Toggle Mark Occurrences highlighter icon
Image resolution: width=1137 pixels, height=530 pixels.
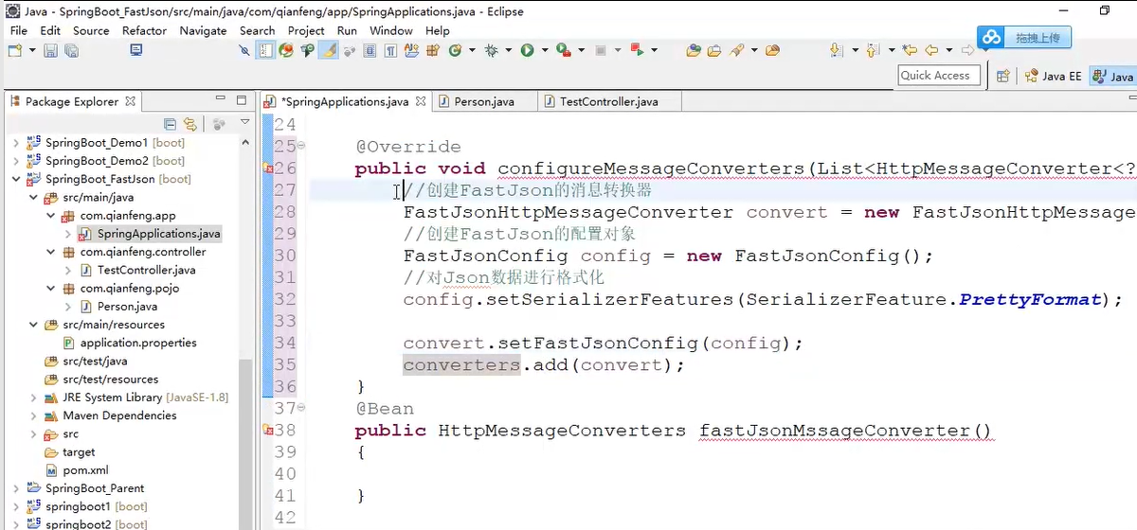point(329,50)
